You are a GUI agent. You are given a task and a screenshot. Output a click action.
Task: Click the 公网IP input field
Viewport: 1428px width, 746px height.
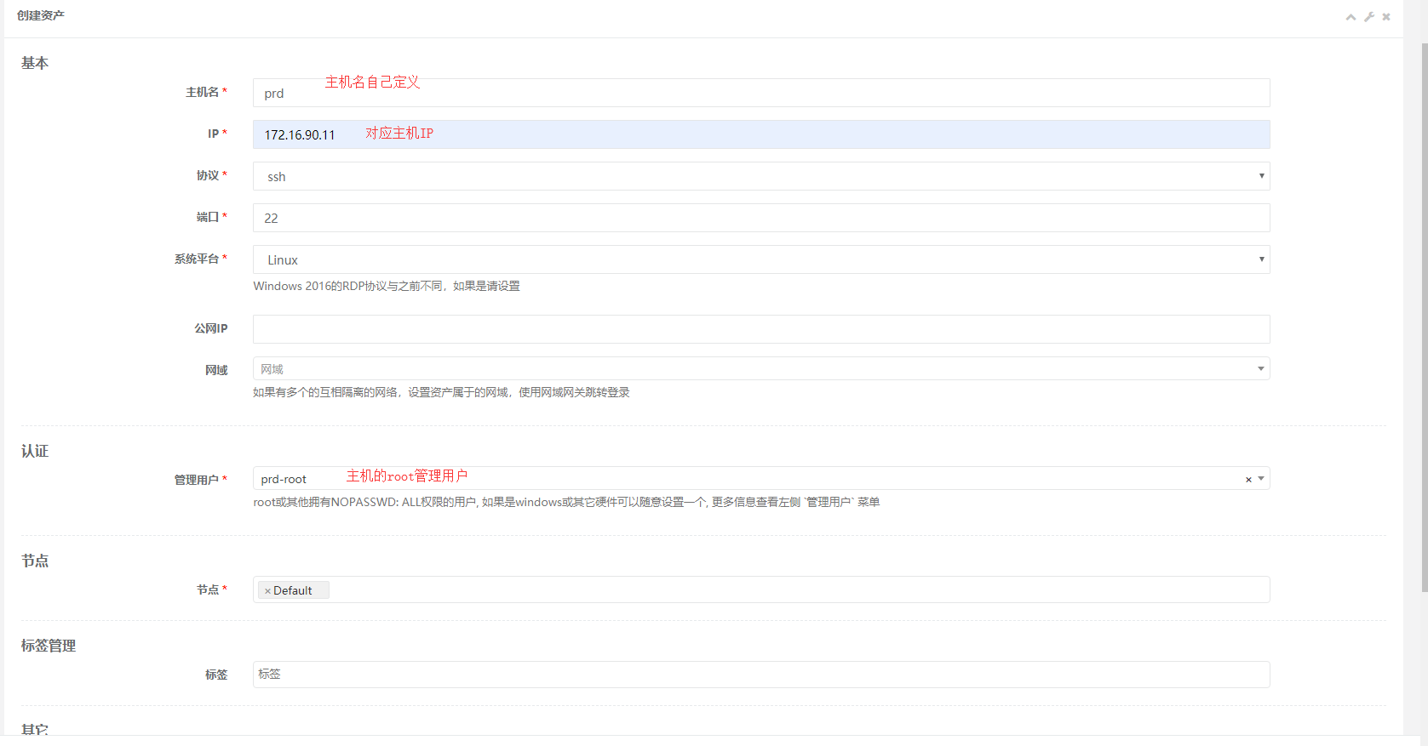(761, 329)
